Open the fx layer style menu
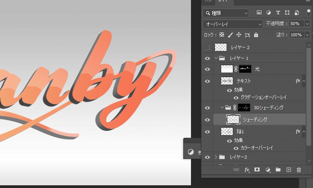 tap(247, 170)
